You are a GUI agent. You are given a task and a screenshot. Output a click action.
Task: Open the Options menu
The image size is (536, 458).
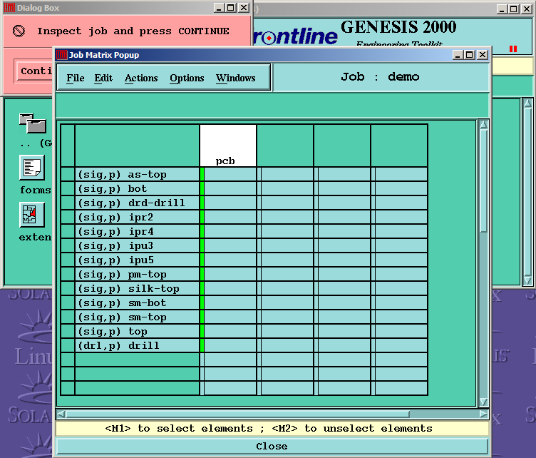(x=187, y=78)
